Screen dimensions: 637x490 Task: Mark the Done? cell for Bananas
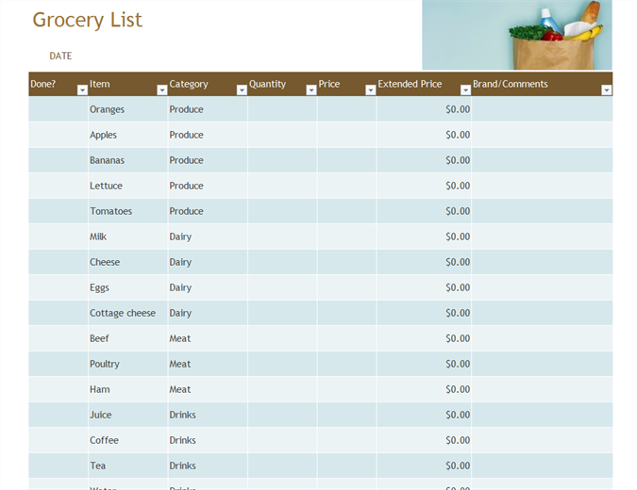point(58,160)
